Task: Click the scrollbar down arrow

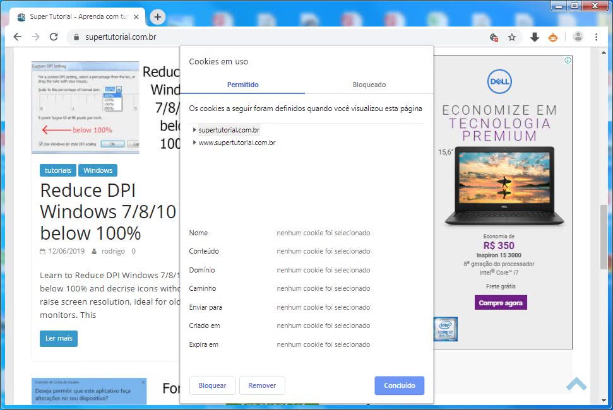Action: click(x=604, y=401)
